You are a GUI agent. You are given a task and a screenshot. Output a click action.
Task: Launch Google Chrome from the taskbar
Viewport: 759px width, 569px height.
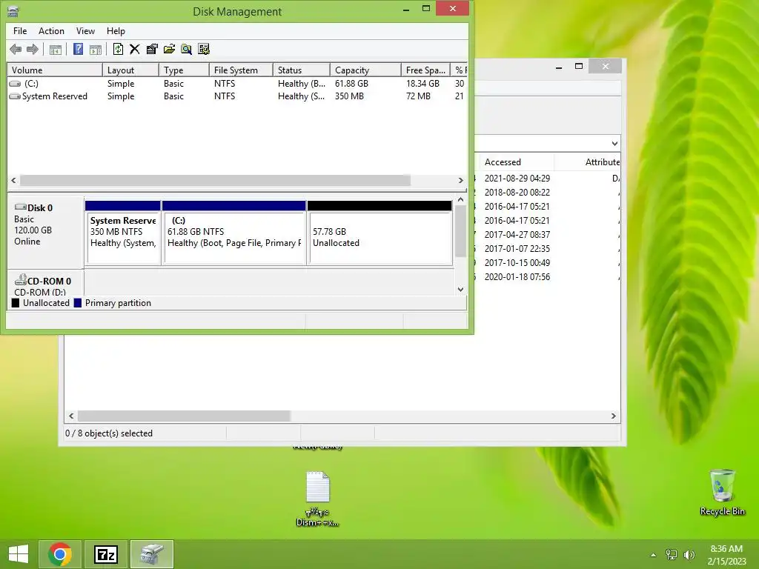click(x=60, y=554)
